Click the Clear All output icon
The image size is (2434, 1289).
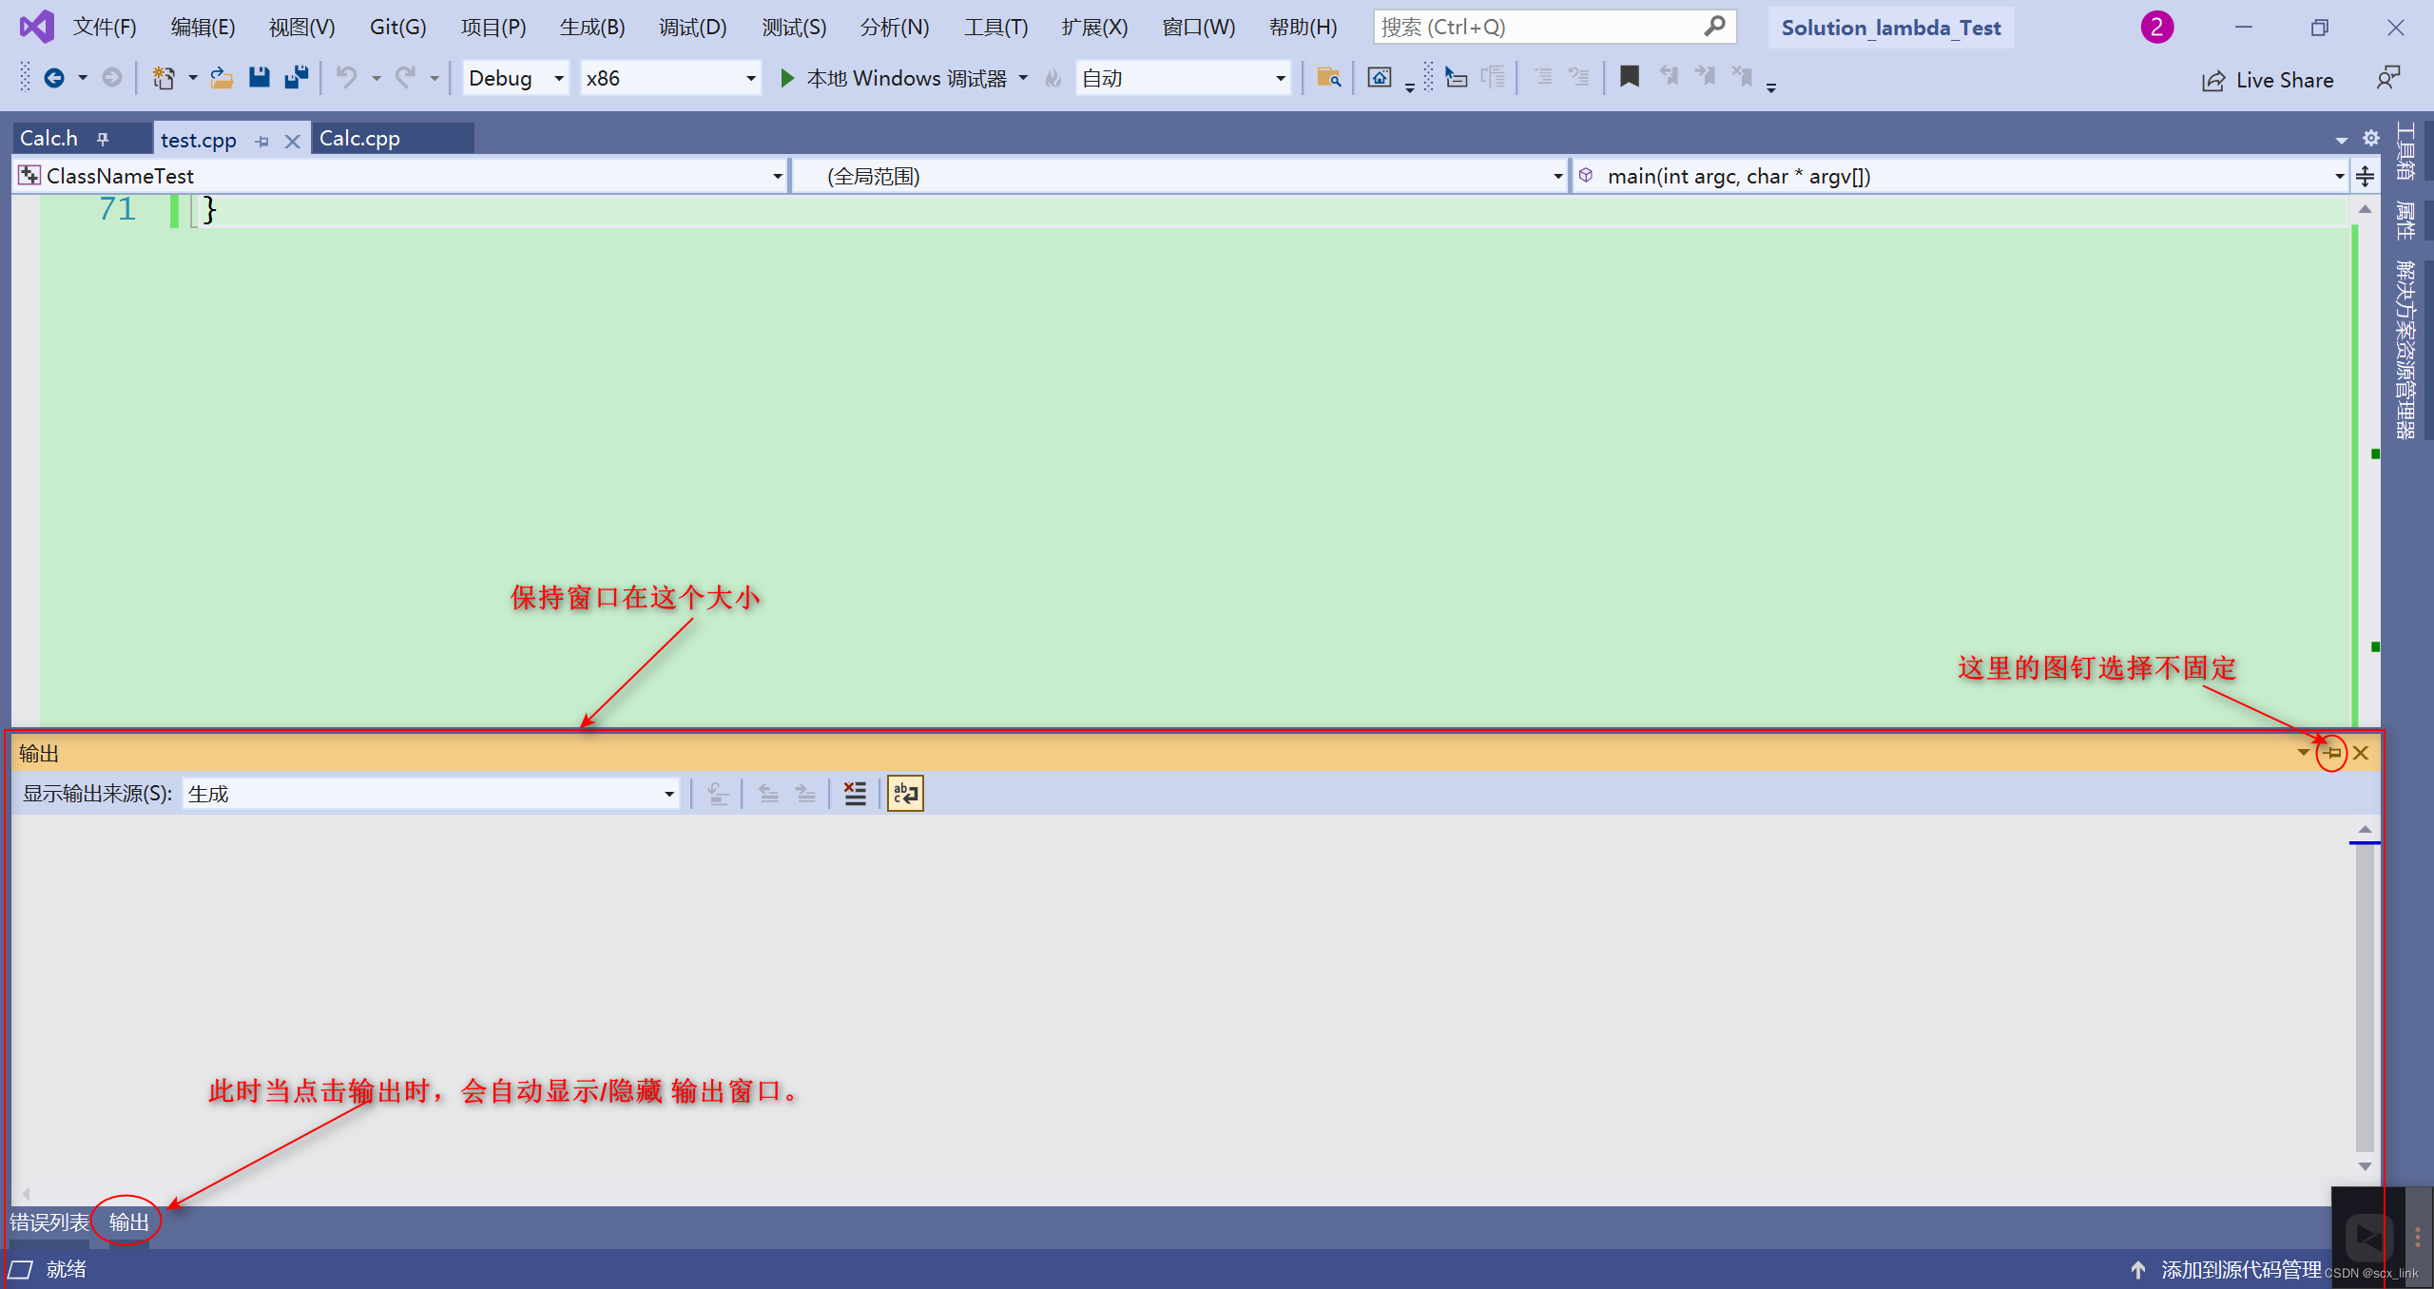click(x=855, y=794)
